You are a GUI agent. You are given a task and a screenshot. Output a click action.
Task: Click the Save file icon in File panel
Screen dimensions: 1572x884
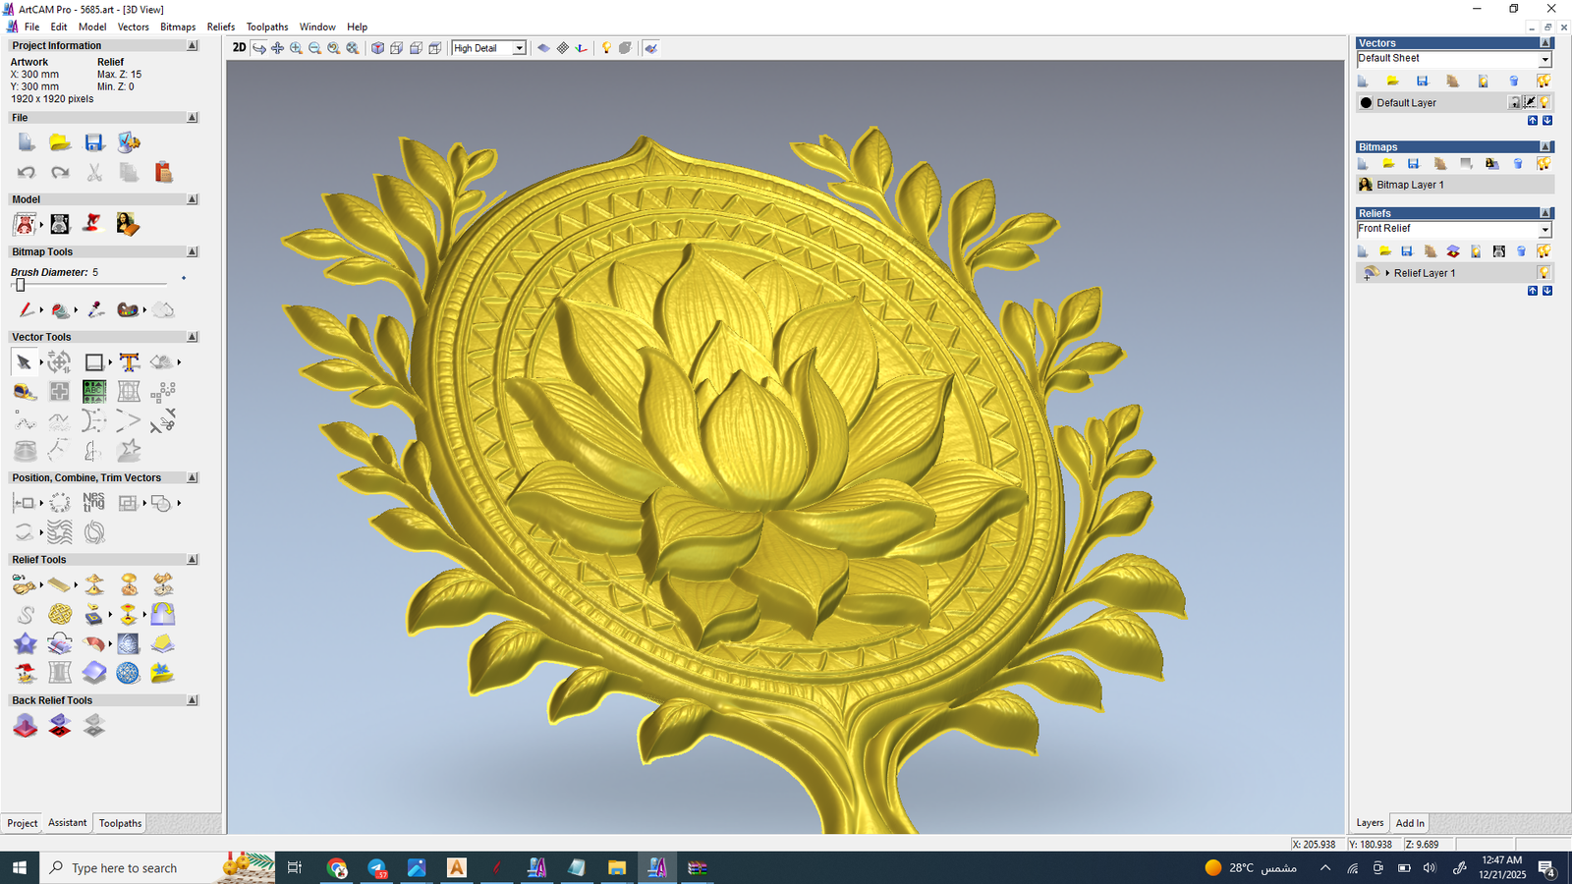(94, 143)
